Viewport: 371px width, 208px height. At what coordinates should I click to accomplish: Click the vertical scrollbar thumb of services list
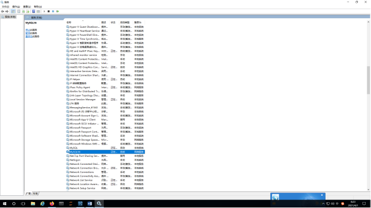point(368,80)
